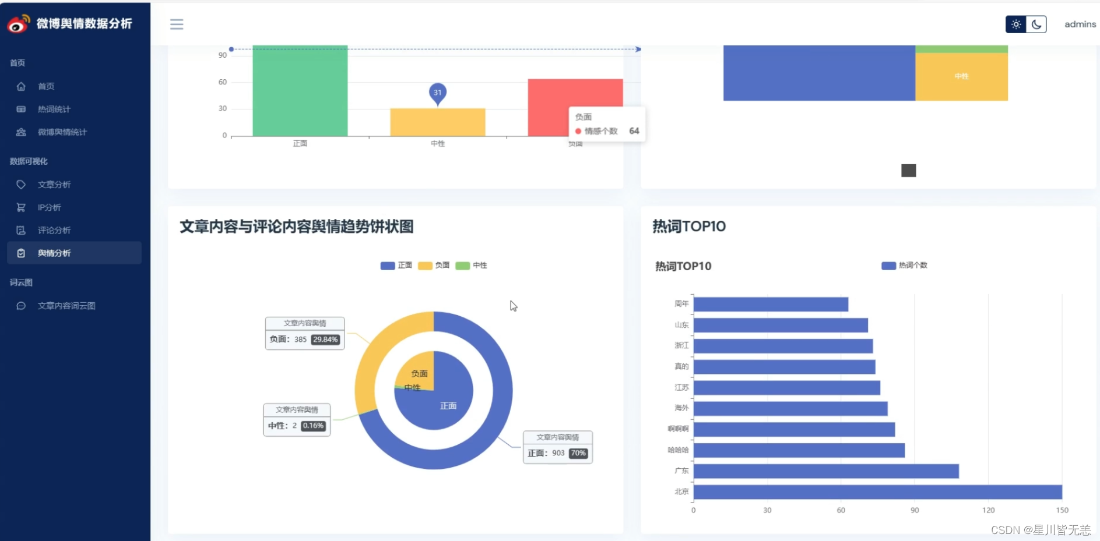
Task: Click the 广东 bar in 热词TOP10 chart
Action: point(826,471)
